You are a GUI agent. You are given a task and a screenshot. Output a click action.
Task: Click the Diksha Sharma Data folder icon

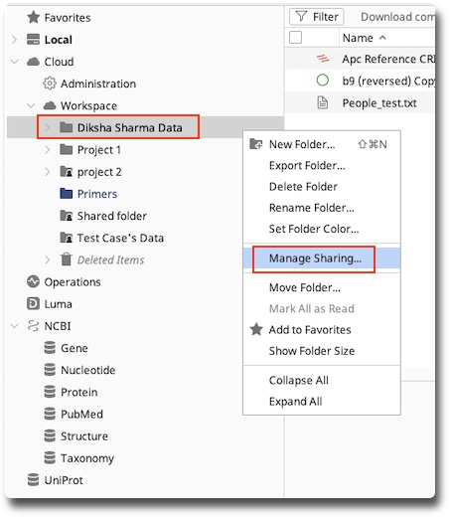[67, 127]
